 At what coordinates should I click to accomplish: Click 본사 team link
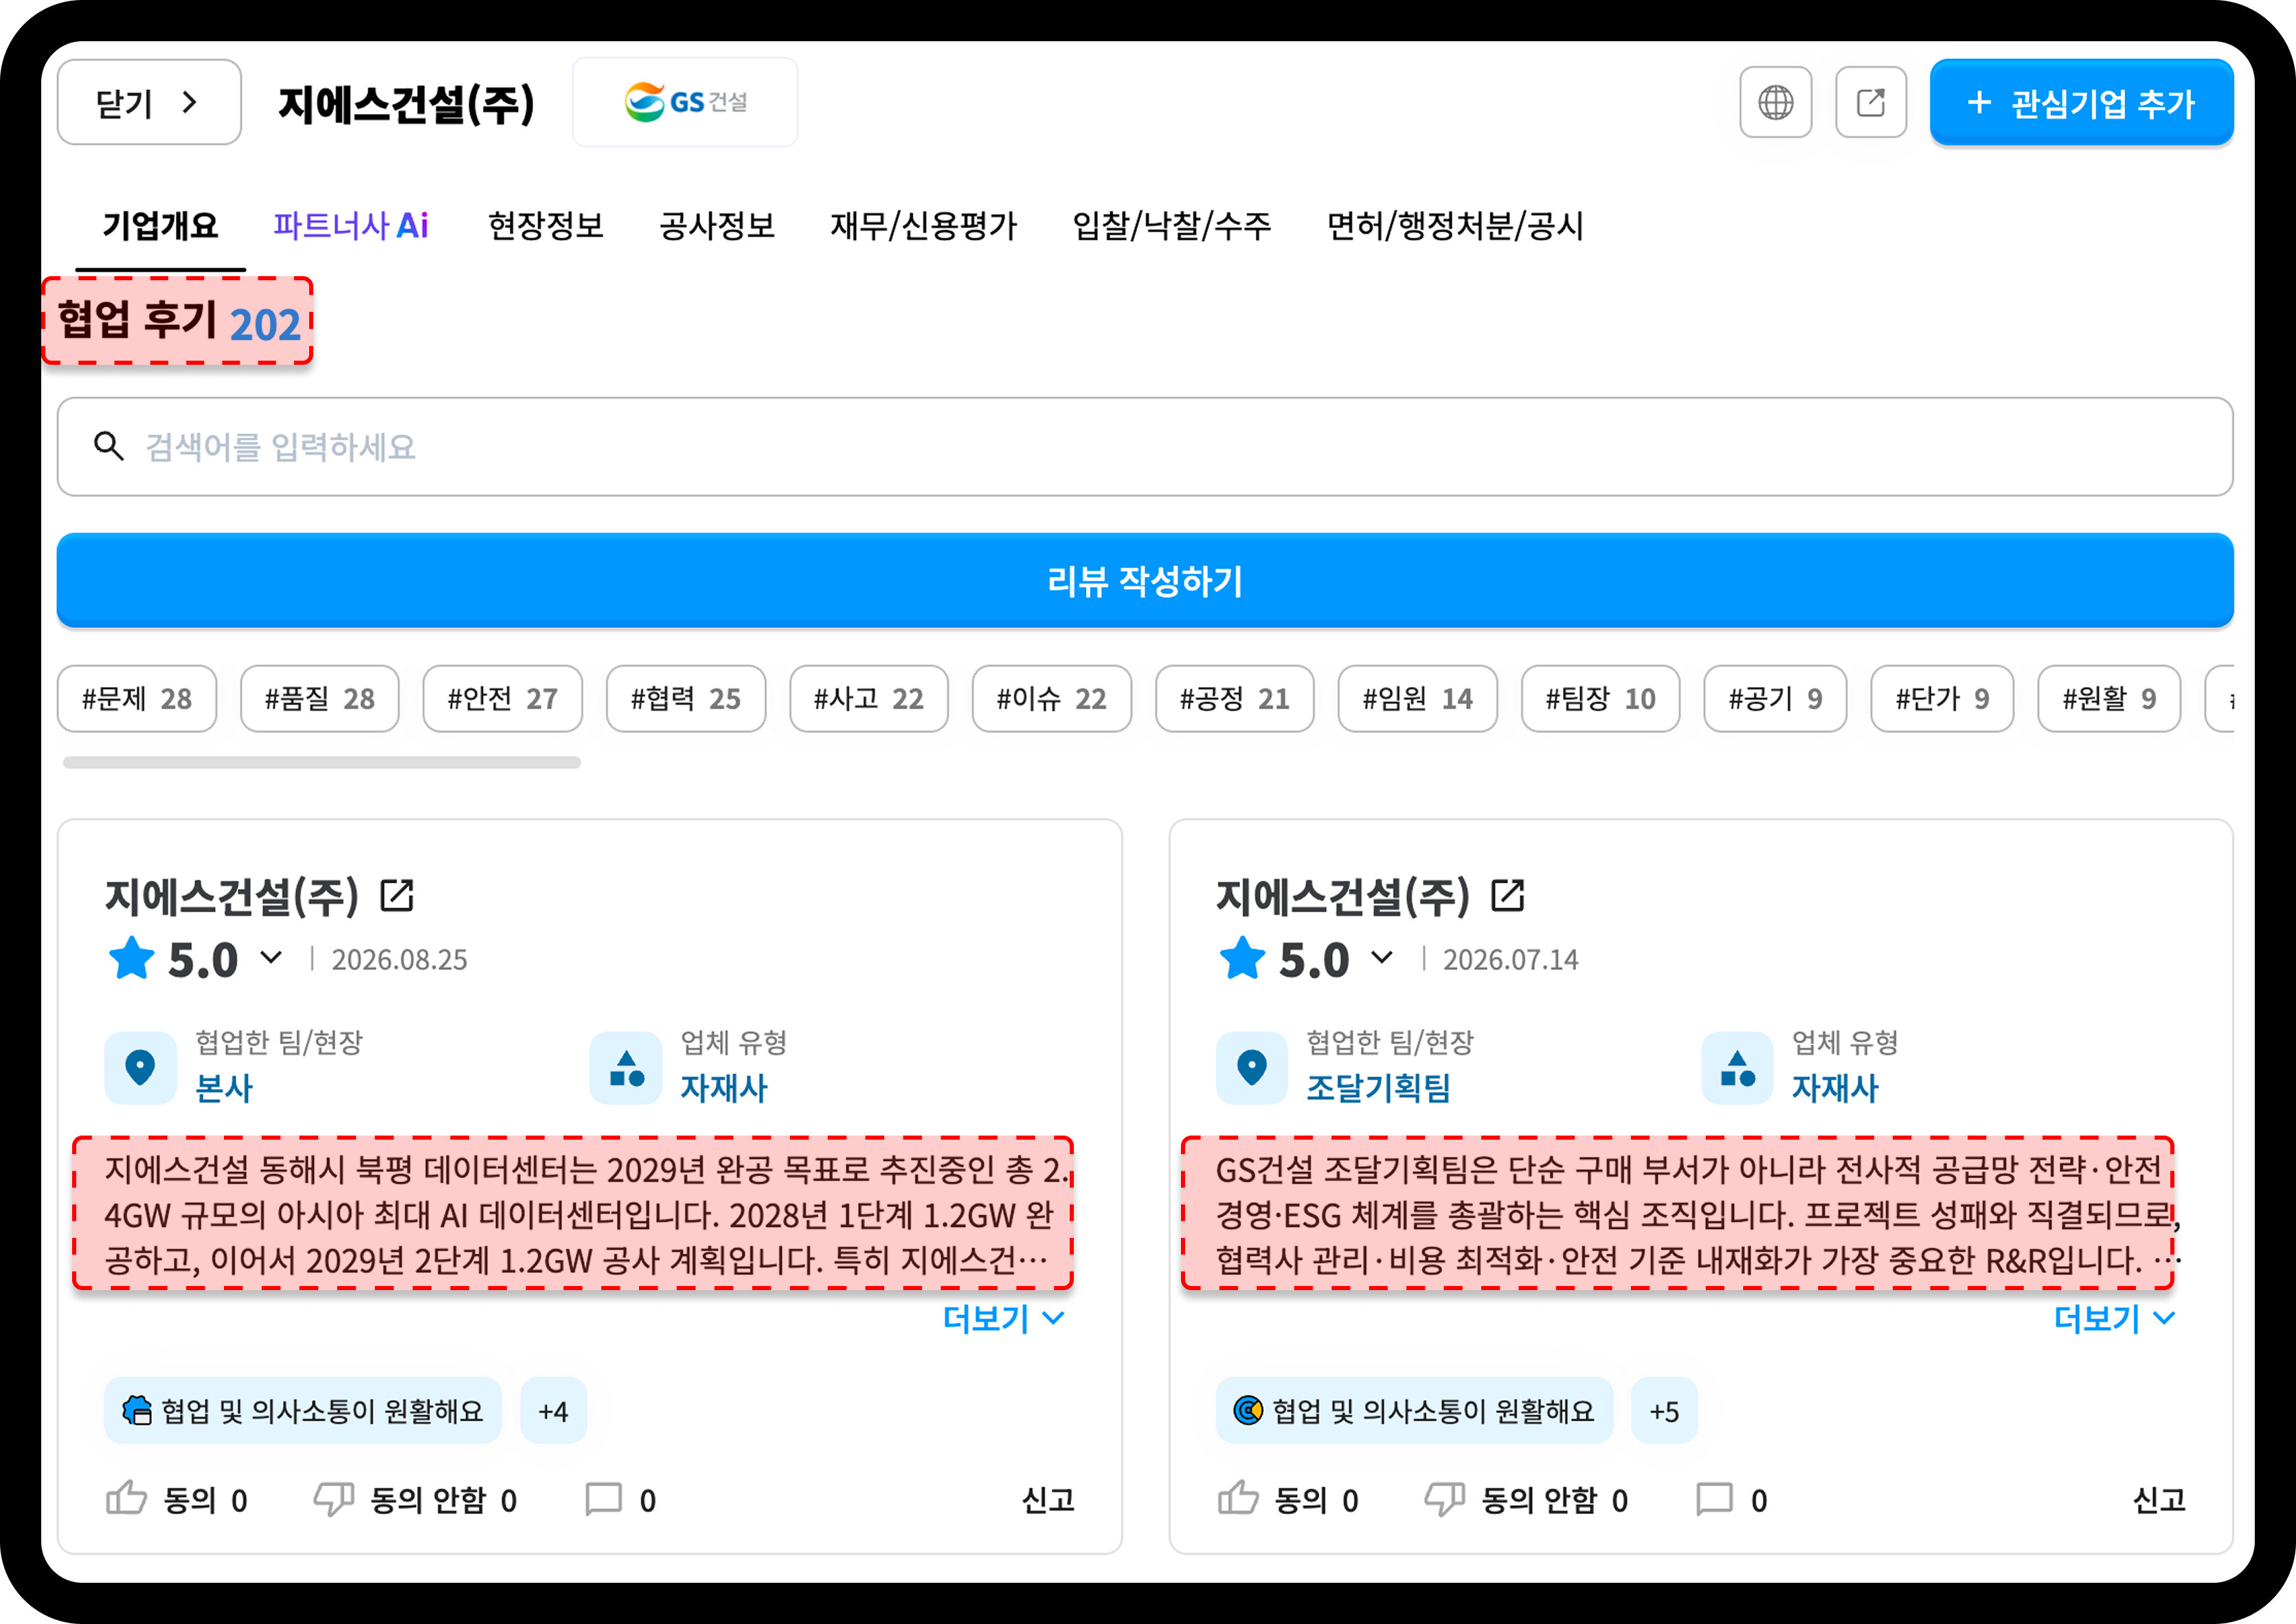224,1088
